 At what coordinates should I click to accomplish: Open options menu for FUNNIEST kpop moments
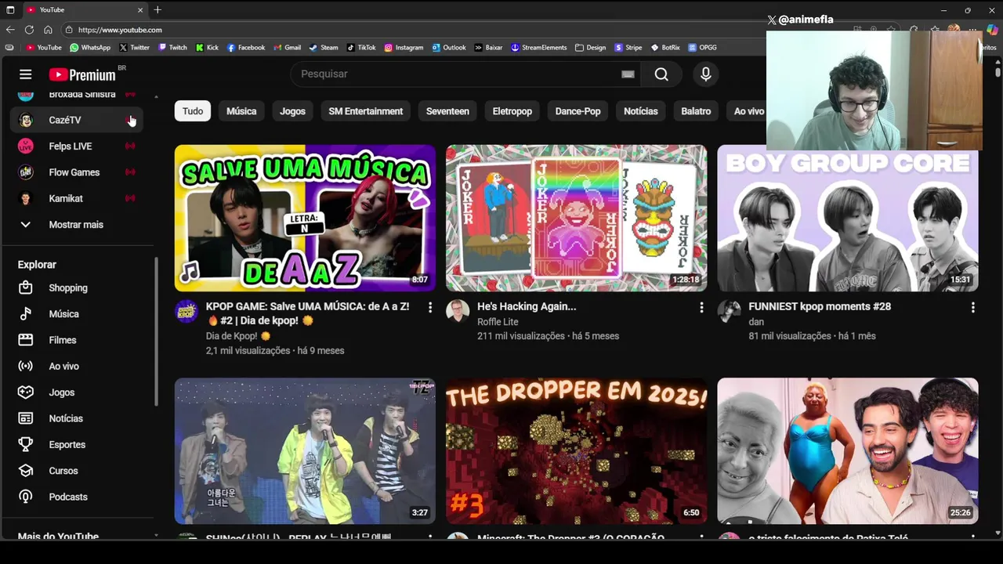[x=972, y=307]
